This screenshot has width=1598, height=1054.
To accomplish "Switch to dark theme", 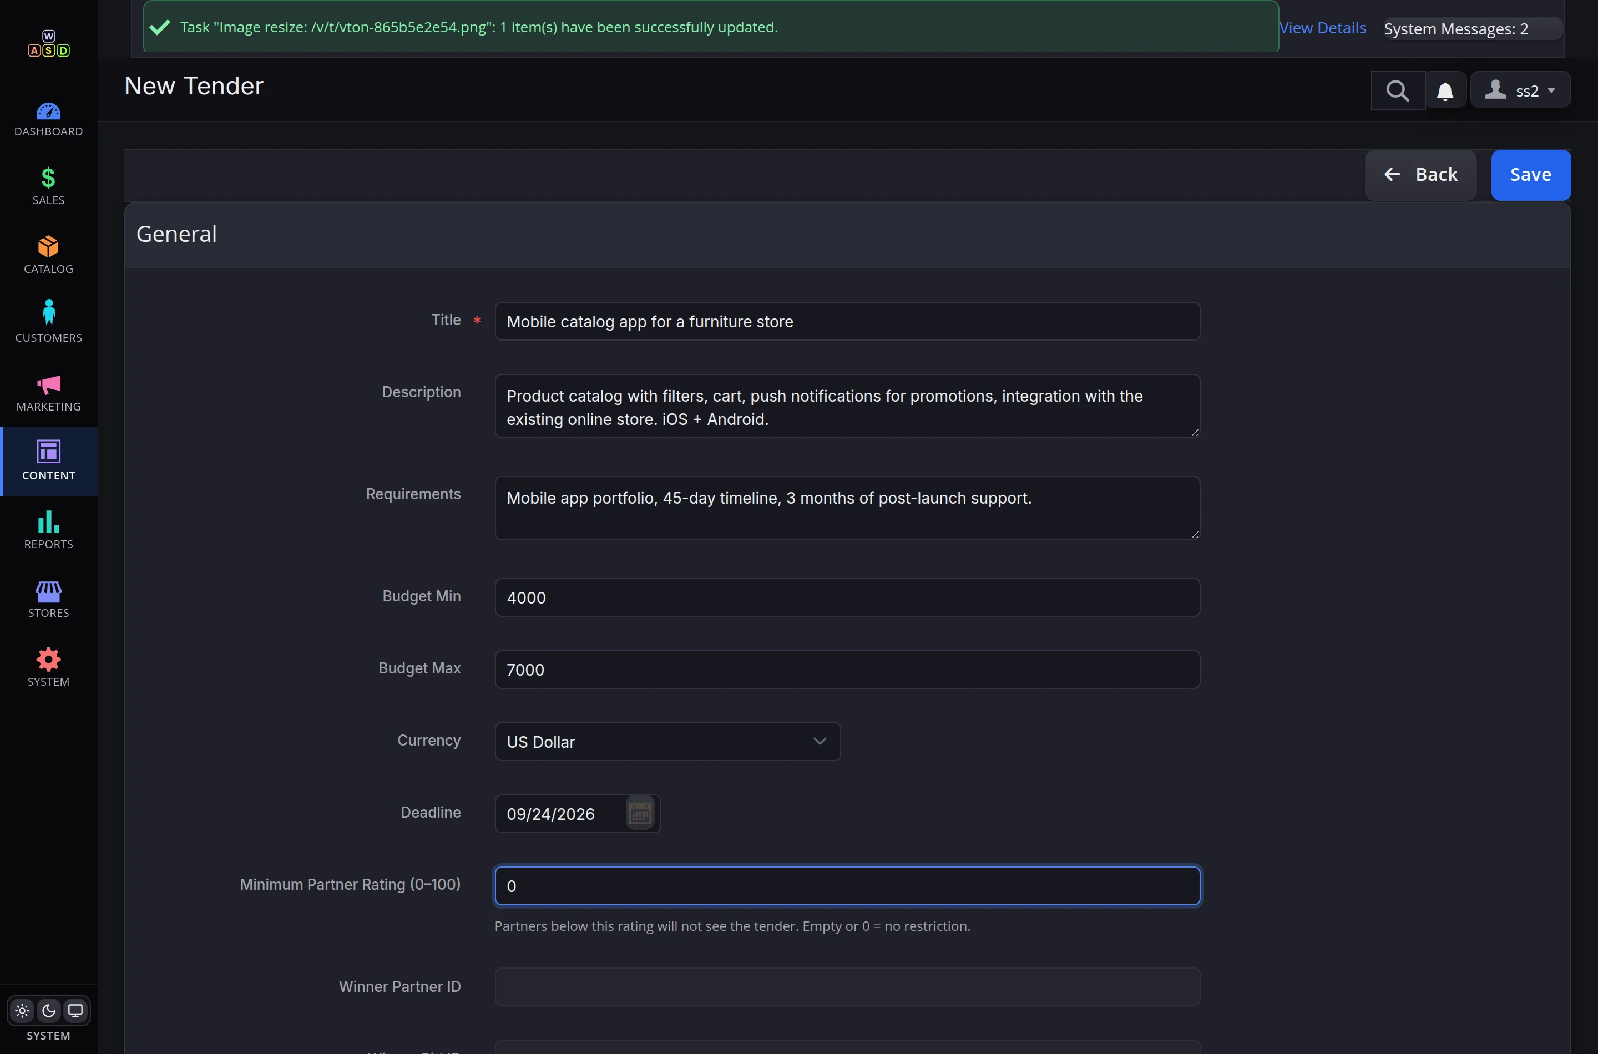I will coord(48,1010).
